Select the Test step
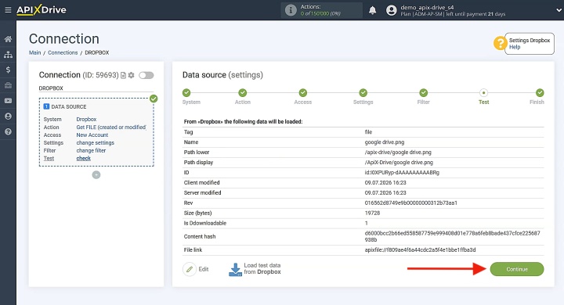Screen dimensions: 564x305 484,93
